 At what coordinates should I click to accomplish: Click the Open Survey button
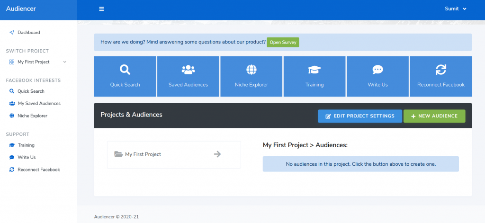283,42
